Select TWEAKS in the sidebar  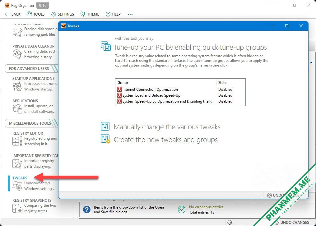(20, 178)
